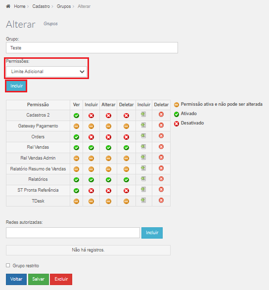Click the Incluir icon for the TDesk row
This screenshot has width=269, height=290.
(143, 200)
